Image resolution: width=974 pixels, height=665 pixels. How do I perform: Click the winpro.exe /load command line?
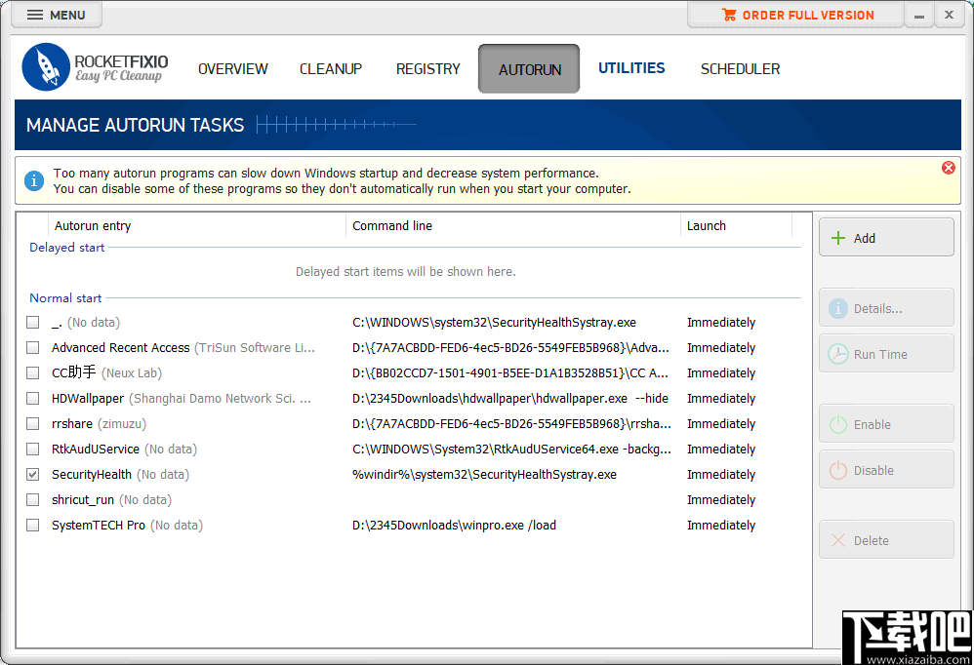(x=454, y=526)
